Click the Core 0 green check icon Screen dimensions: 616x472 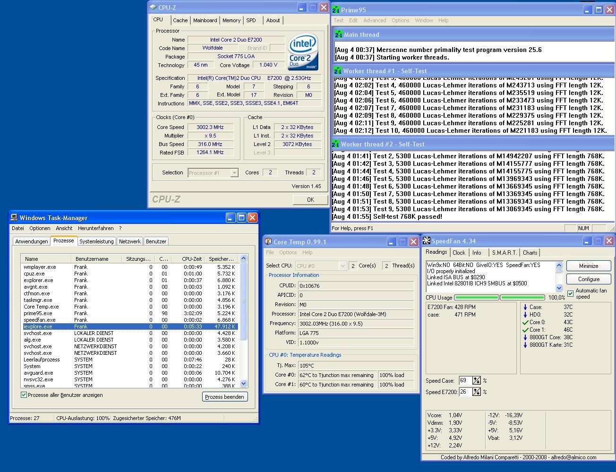pos(525,322)
